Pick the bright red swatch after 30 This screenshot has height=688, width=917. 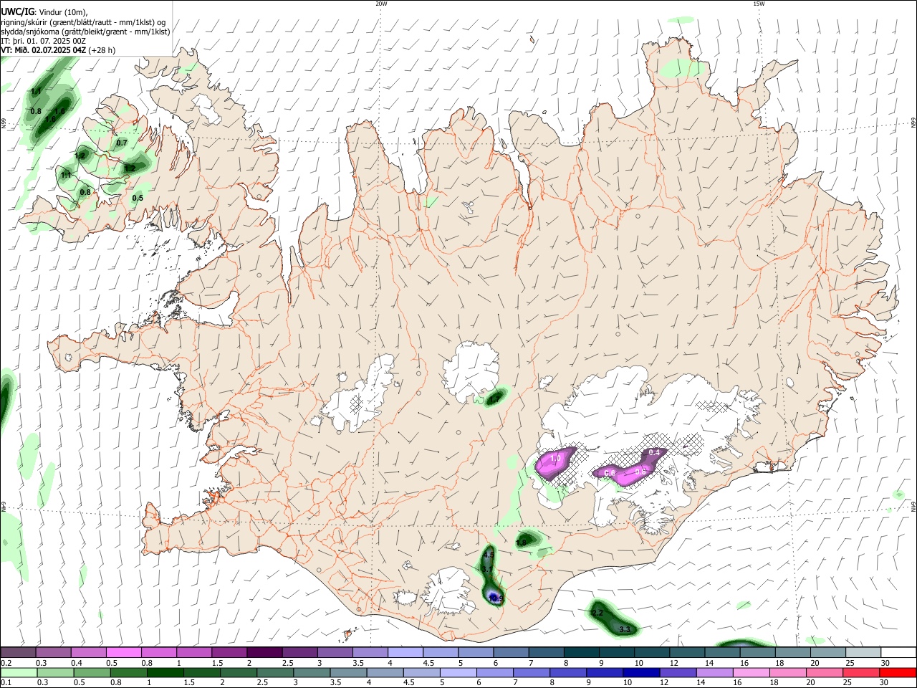897,672
